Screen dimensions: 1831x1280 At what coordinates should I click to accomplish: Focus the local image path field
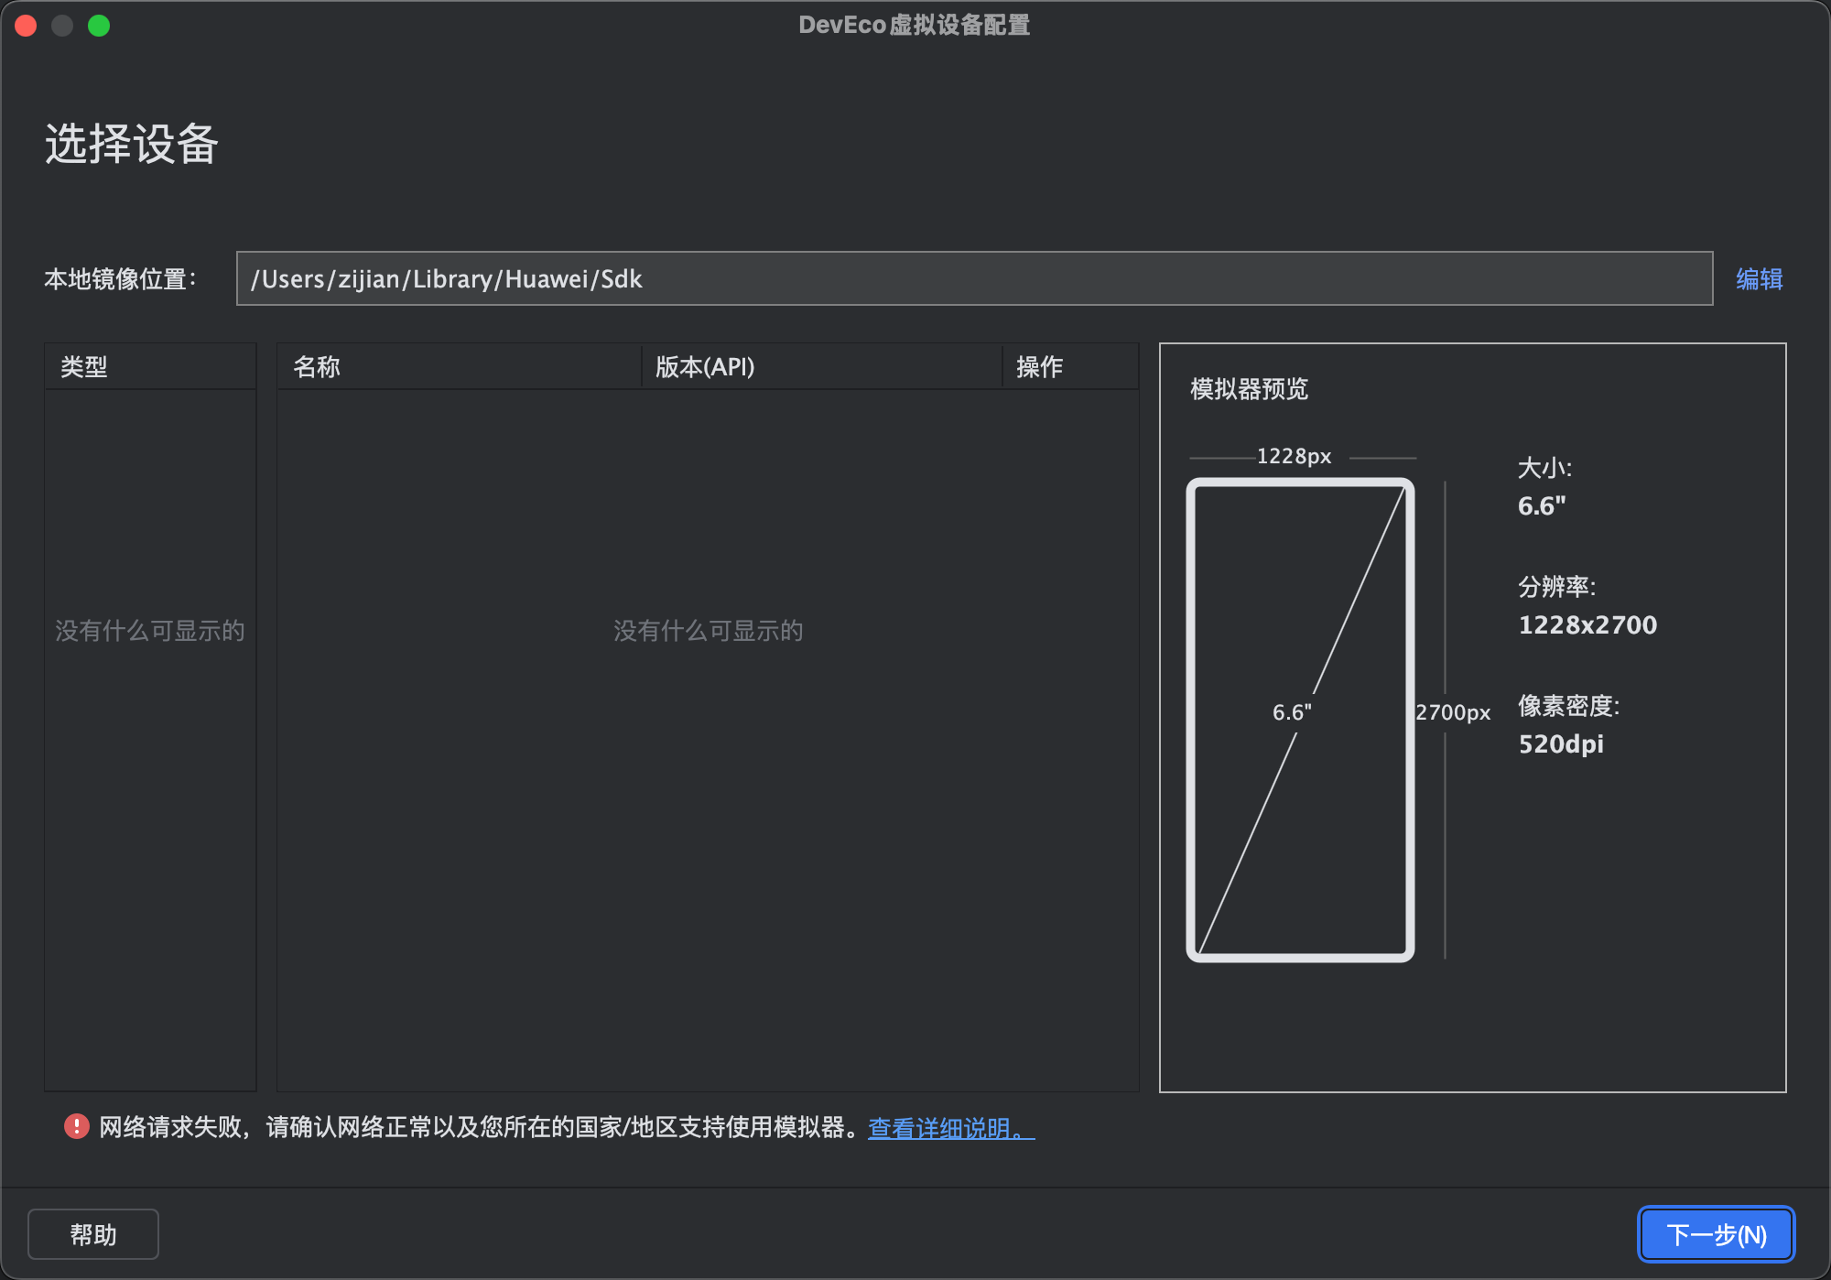[973, 279]
